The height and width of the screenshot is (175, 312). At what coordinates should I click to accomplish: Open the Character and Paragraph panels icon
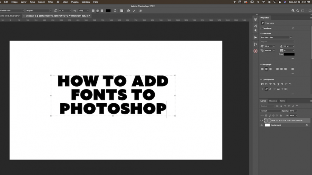coord(122,11)
